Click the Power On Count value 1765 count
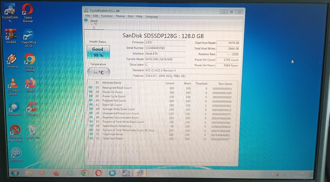The width and height of the screenshot is (330, 182). click(x=228, y=60)
